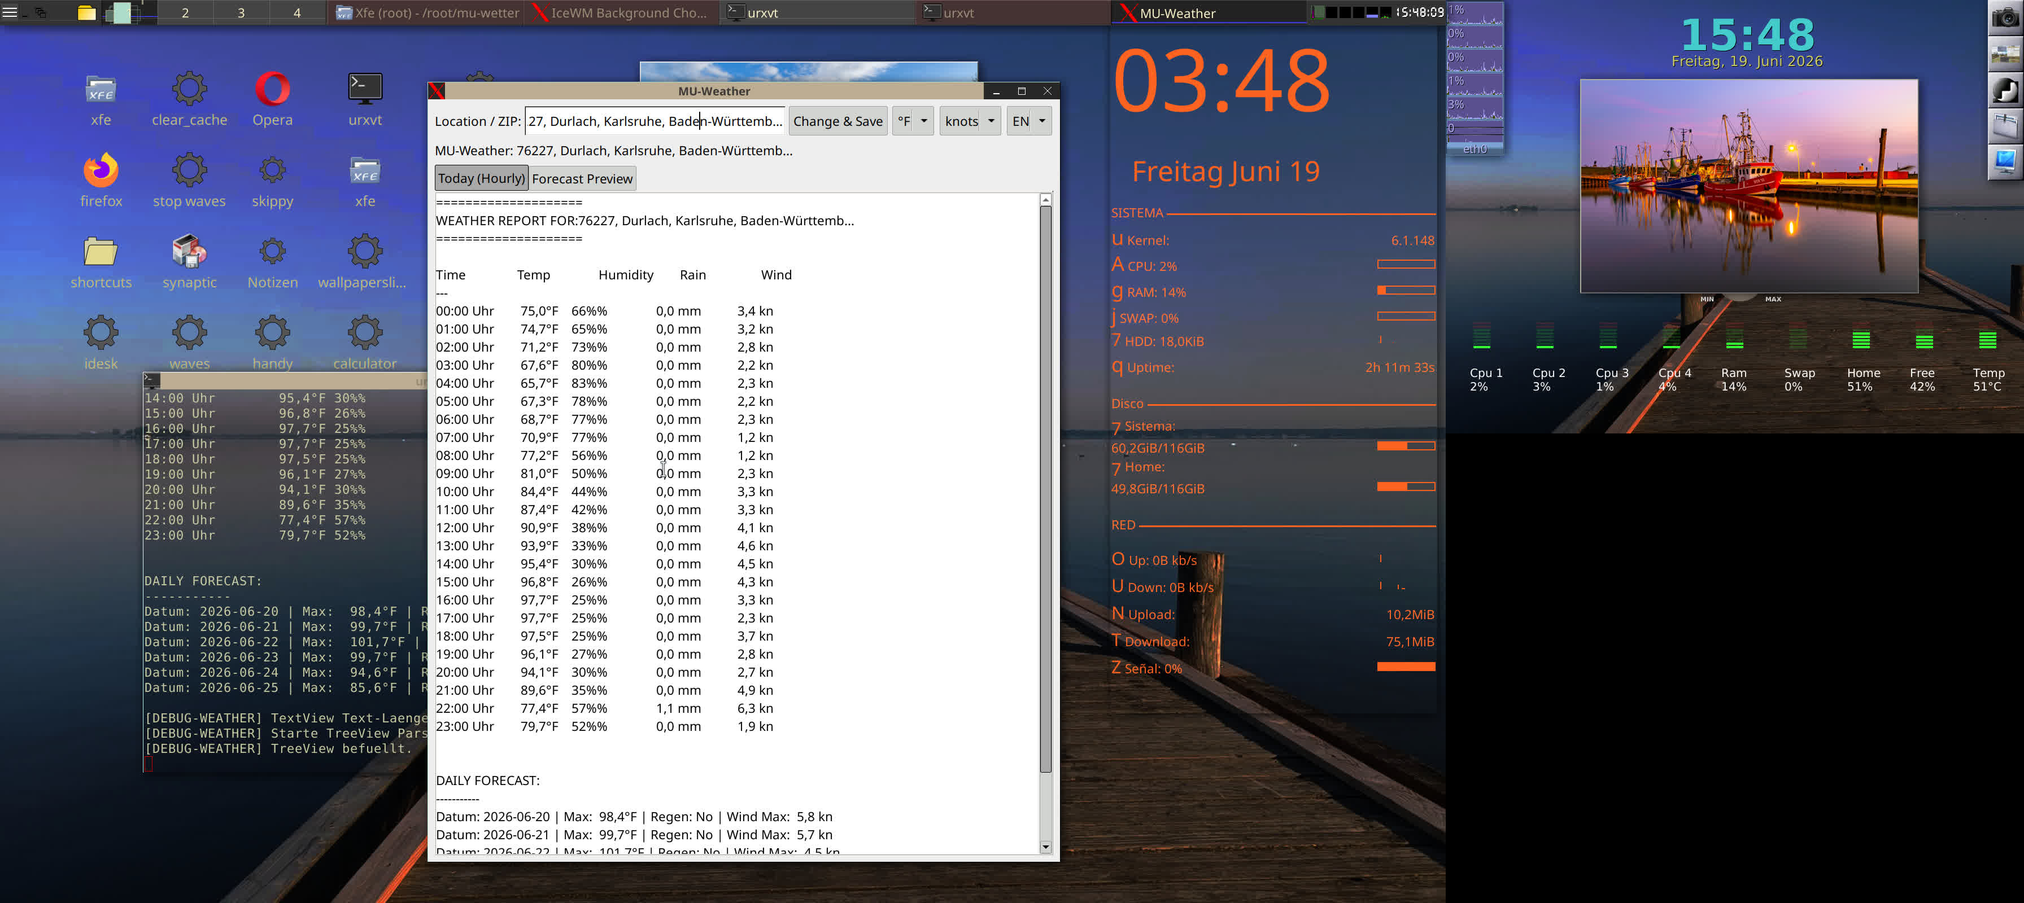The height and width of the screenshot is (903, 2024).
Task: Activate the IceWM Background Chooser taskbar button
Action: [x=622, y=12]
